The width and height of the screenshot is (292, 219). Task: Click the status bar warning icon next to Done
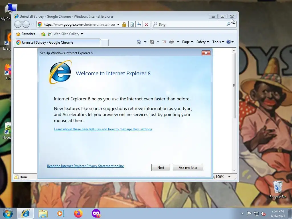(x=16, y=177)
